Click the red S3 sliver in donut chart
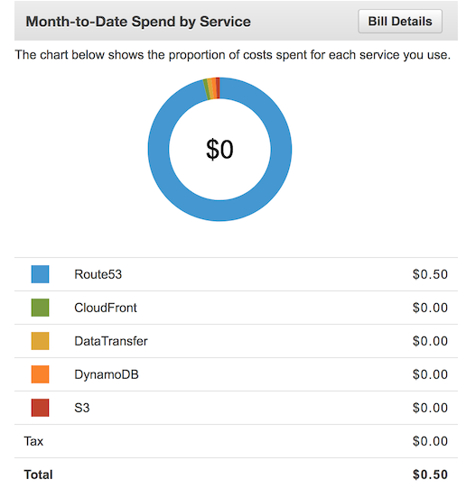The width and height of the screenshot is (466, 488). tap(218, 87)
